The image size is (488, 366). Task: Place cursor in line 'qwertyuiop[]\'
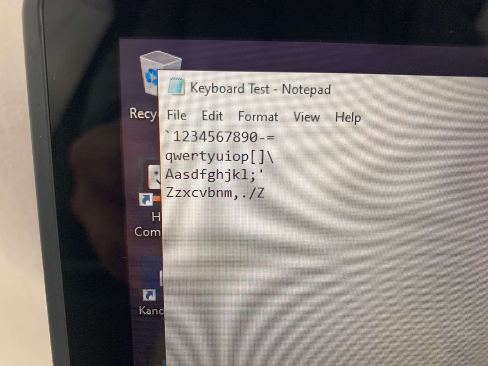[x=219, y=156]
